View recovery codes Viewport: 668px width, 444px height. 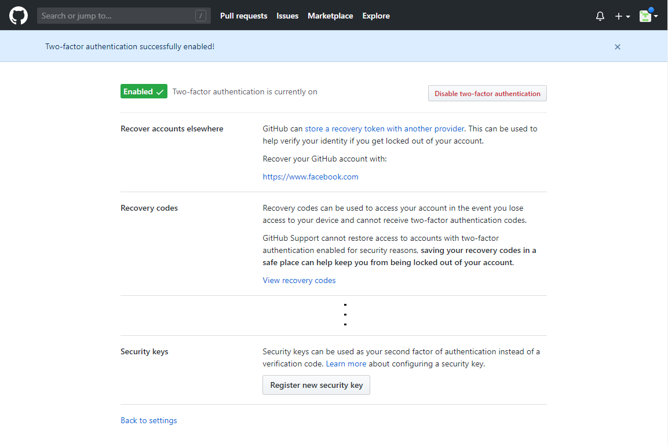point(299,280)
